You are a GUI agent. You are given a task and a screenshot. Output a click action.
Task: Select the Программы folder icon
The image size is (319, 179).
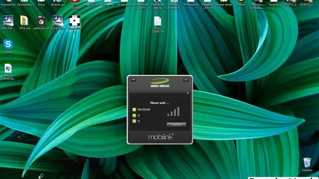click(24, 3)
